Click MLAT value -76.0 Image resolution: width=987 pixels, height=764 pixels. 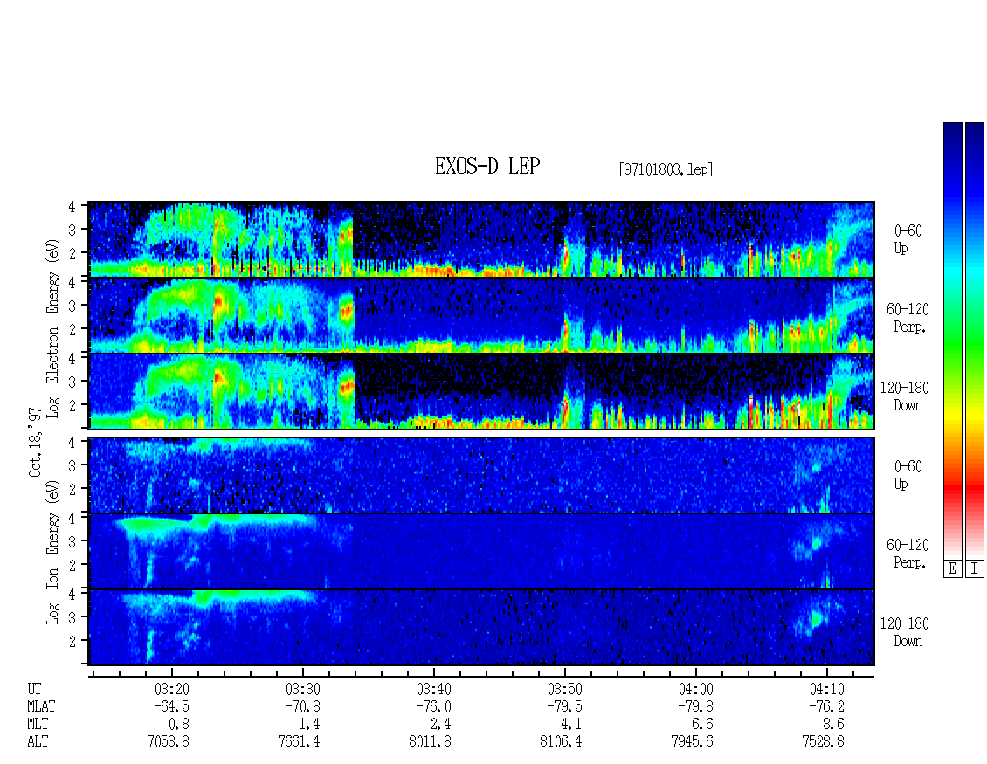tap(434, 706)
